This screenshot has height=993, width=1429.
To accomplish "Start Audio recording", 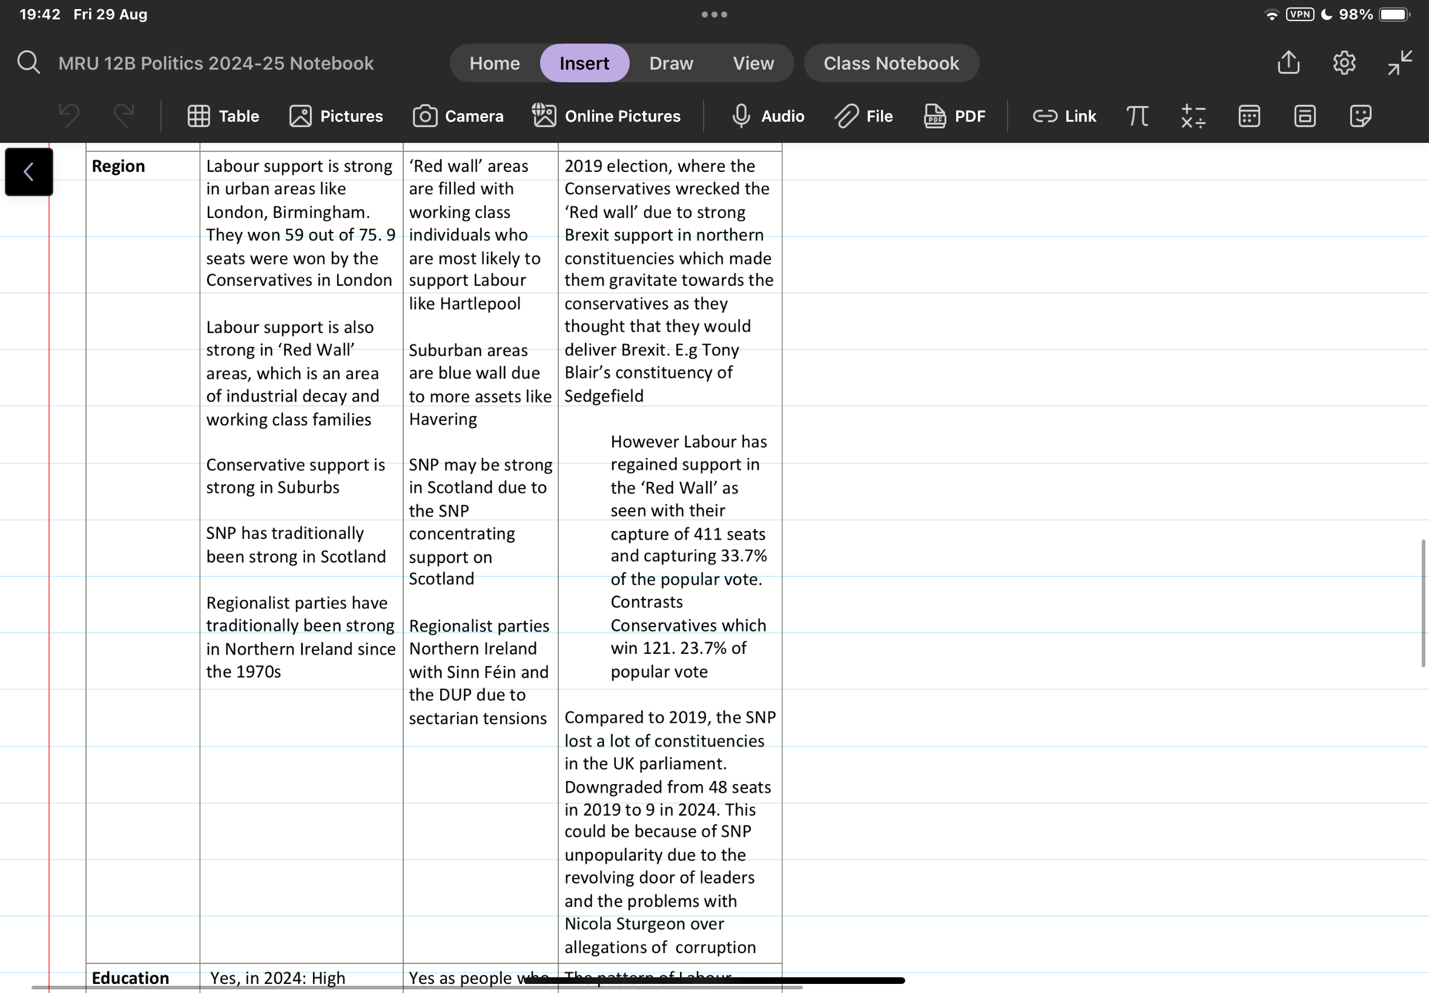I will 768,116.
